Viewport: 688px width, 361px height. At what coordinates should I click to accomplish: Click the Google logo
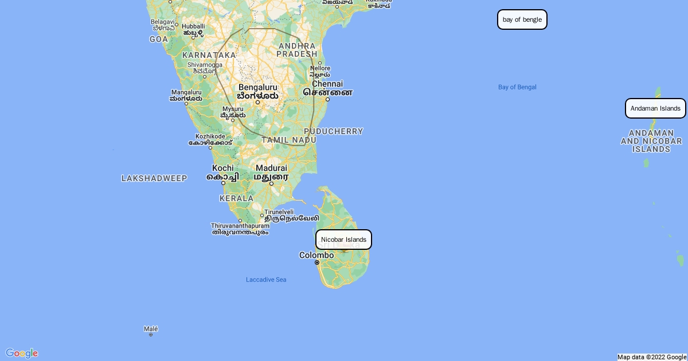click(x=22, y=353)
